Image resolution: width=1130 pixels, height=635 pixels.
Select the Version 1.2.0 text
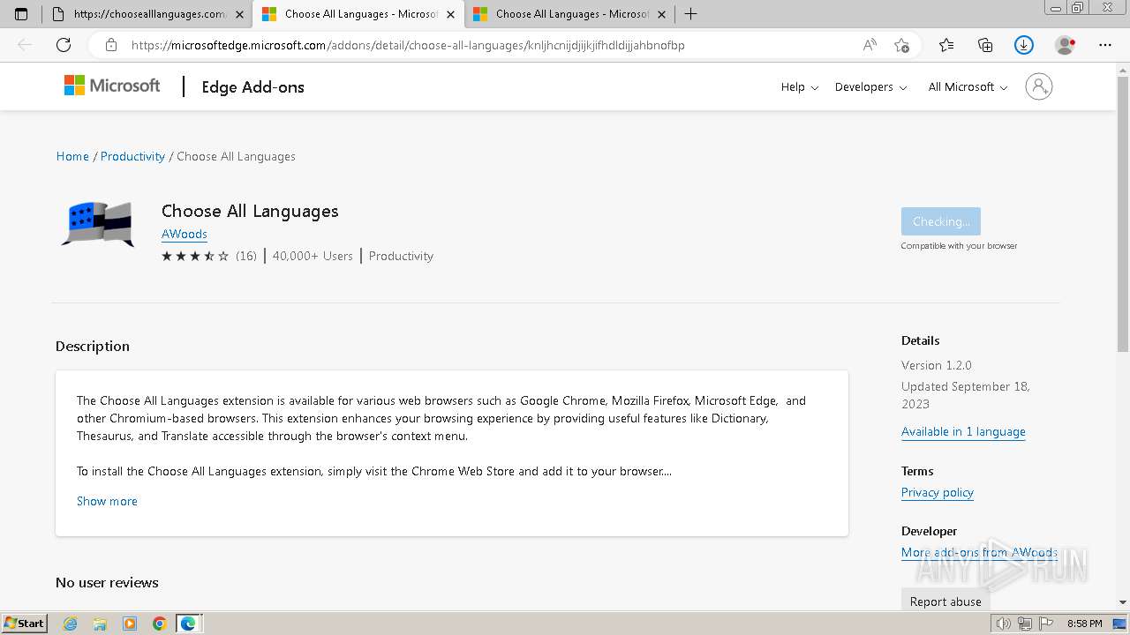click(x=937, y=365)
